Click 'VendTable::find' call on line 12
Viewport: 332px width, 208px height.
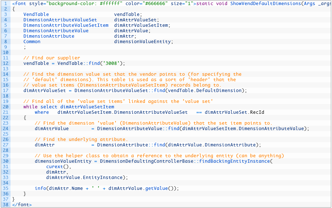point(78,63)
